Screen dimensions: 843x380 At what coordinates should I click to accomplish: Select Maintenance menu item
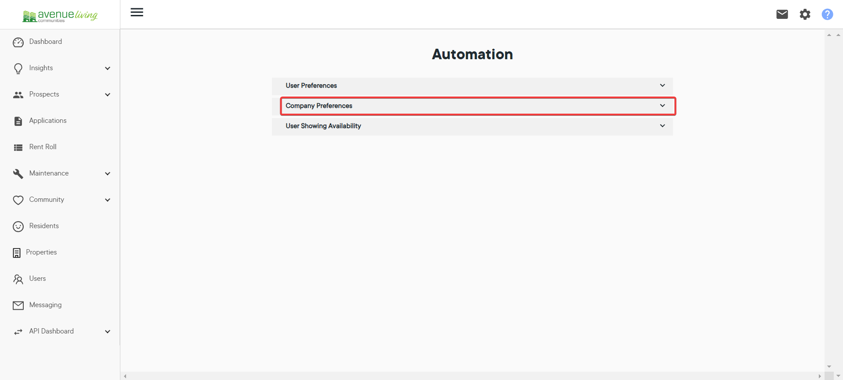49,173
